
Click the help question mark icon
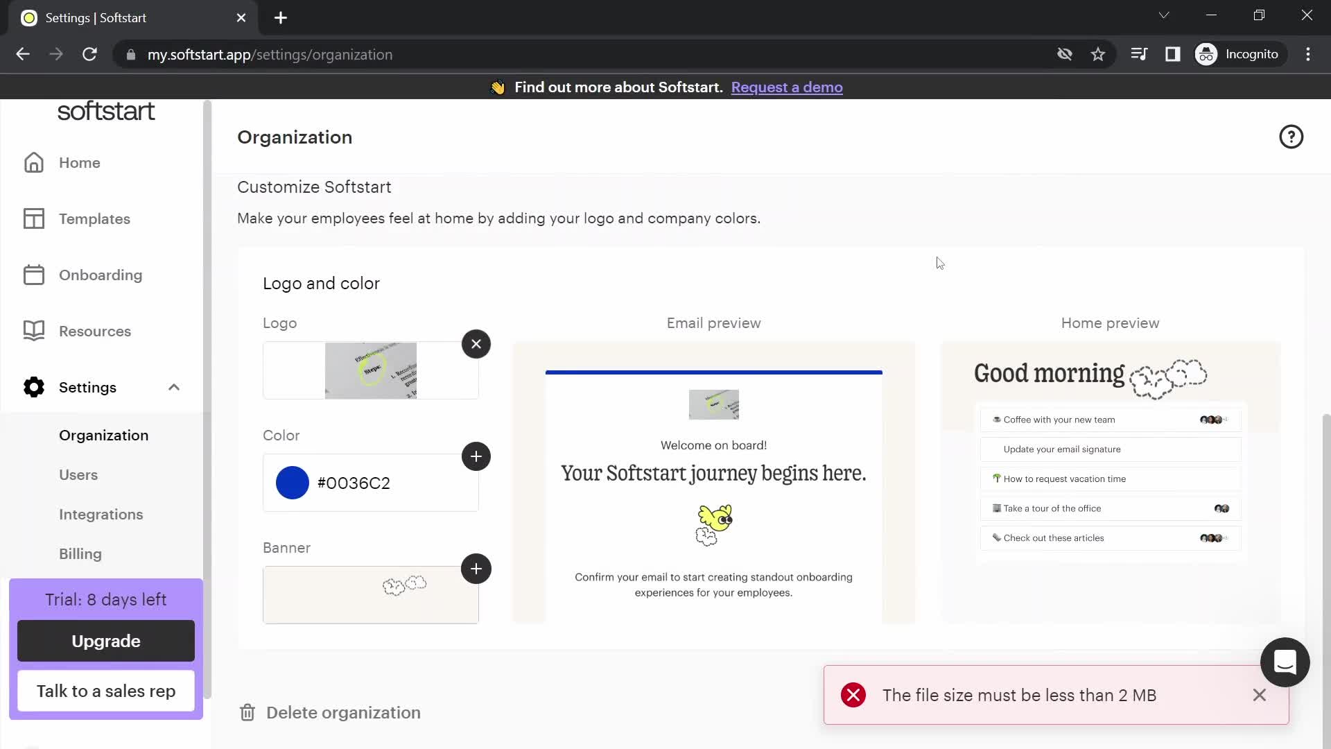tap(1291, 136)
